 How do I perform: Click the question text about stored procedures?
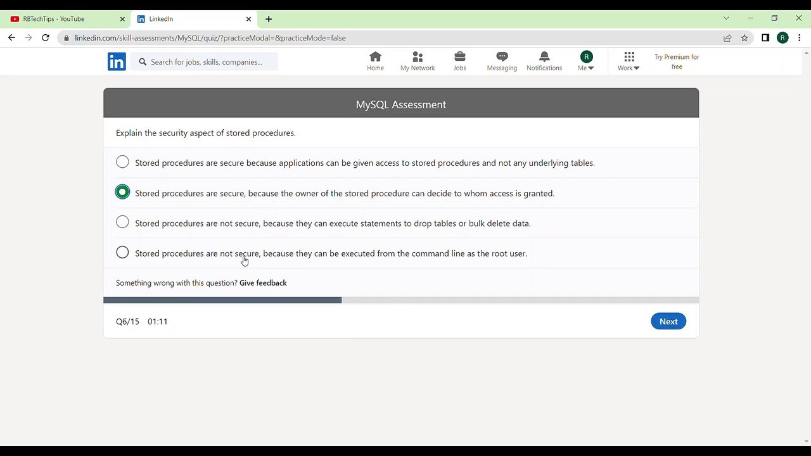click(x=206, y=133)
